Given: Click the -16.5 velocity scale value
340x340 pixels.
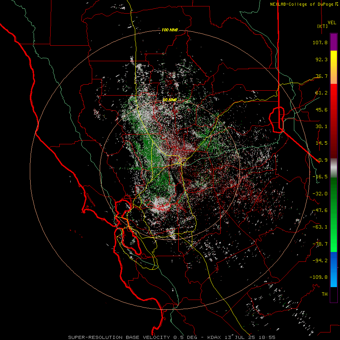Looking at the screenshot, I should (320, 177).
